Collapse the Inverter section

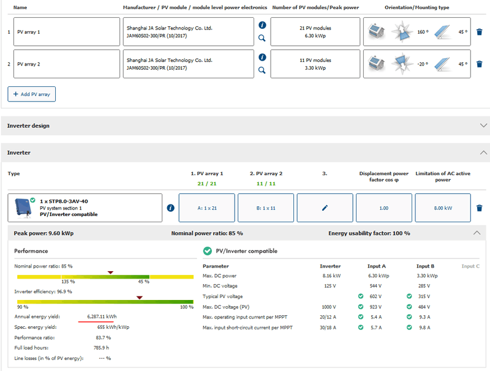pyautogui.click(x=484, y=152)
